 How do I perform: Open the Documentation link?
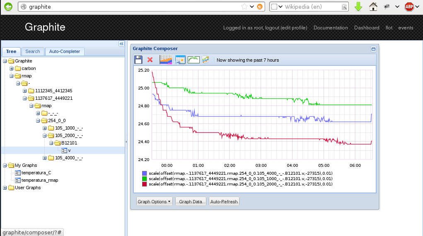[x=331, y=28]
